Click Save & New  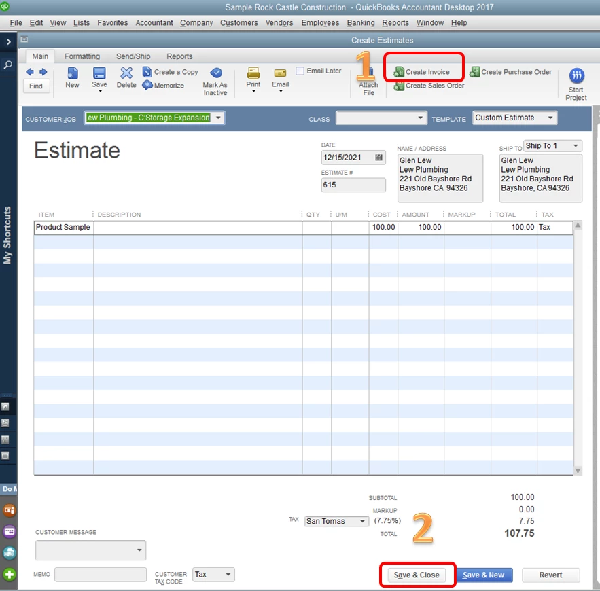[483, 575]
